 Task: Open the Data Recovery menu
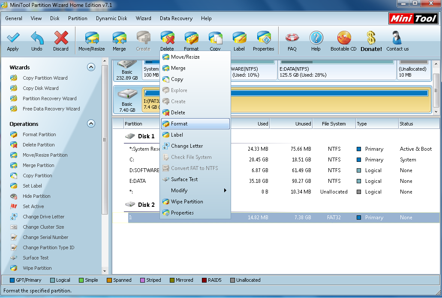click(x=176, y=18)
